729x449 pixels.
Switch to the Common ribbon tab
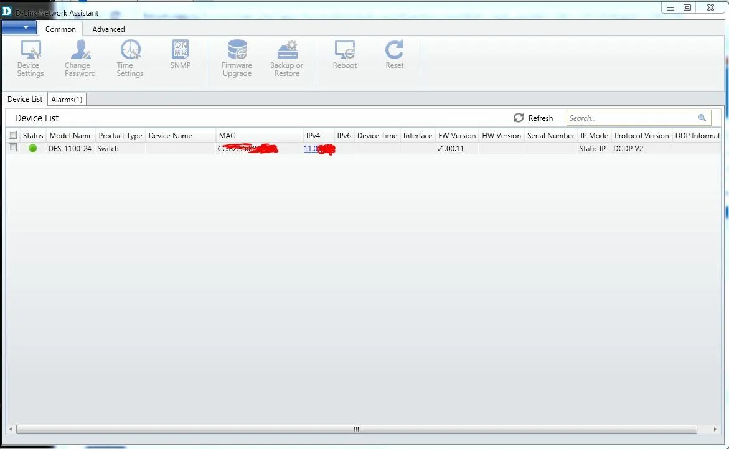click(60, 29)
